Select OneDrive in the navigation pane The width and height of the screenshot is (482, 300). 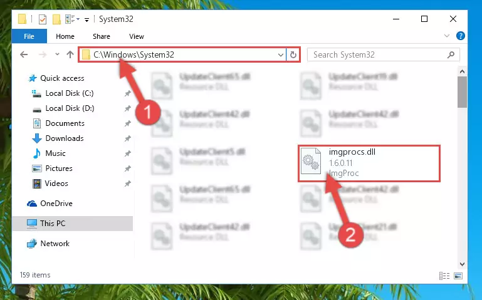click(x=56, y=204)
